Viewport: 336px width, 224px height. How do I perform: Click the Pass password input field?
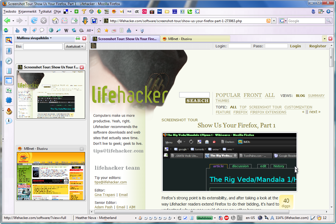point(276,46)
